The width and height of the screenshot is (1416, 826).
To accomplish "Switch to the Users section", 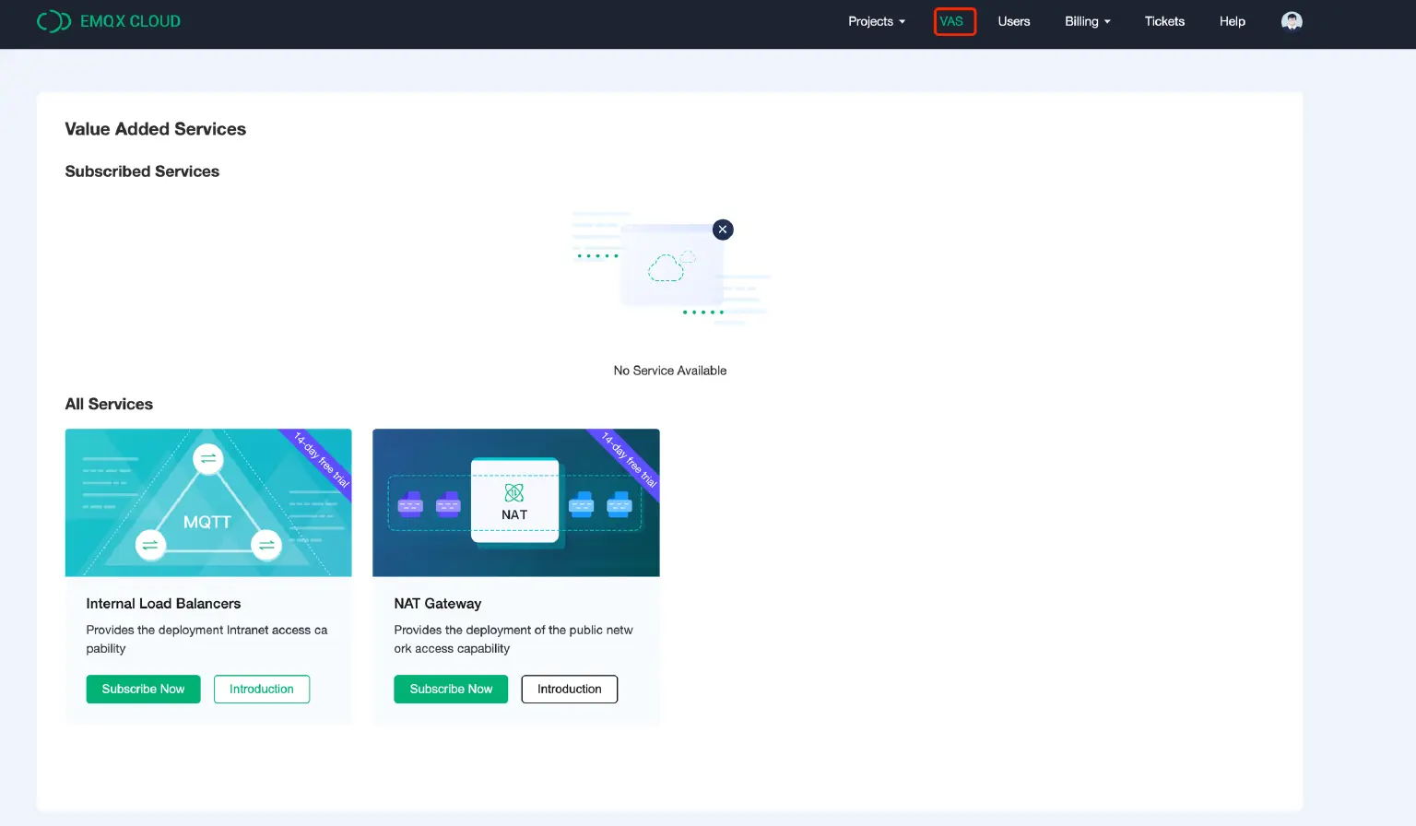I will [x=1014, y=21].
